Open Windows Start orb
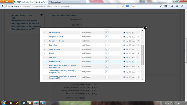 (x=4, y=103)
